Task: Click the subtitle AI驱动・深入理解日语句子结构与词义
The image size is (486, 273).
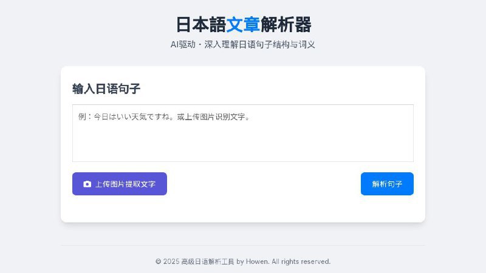Action: (243, 44)
